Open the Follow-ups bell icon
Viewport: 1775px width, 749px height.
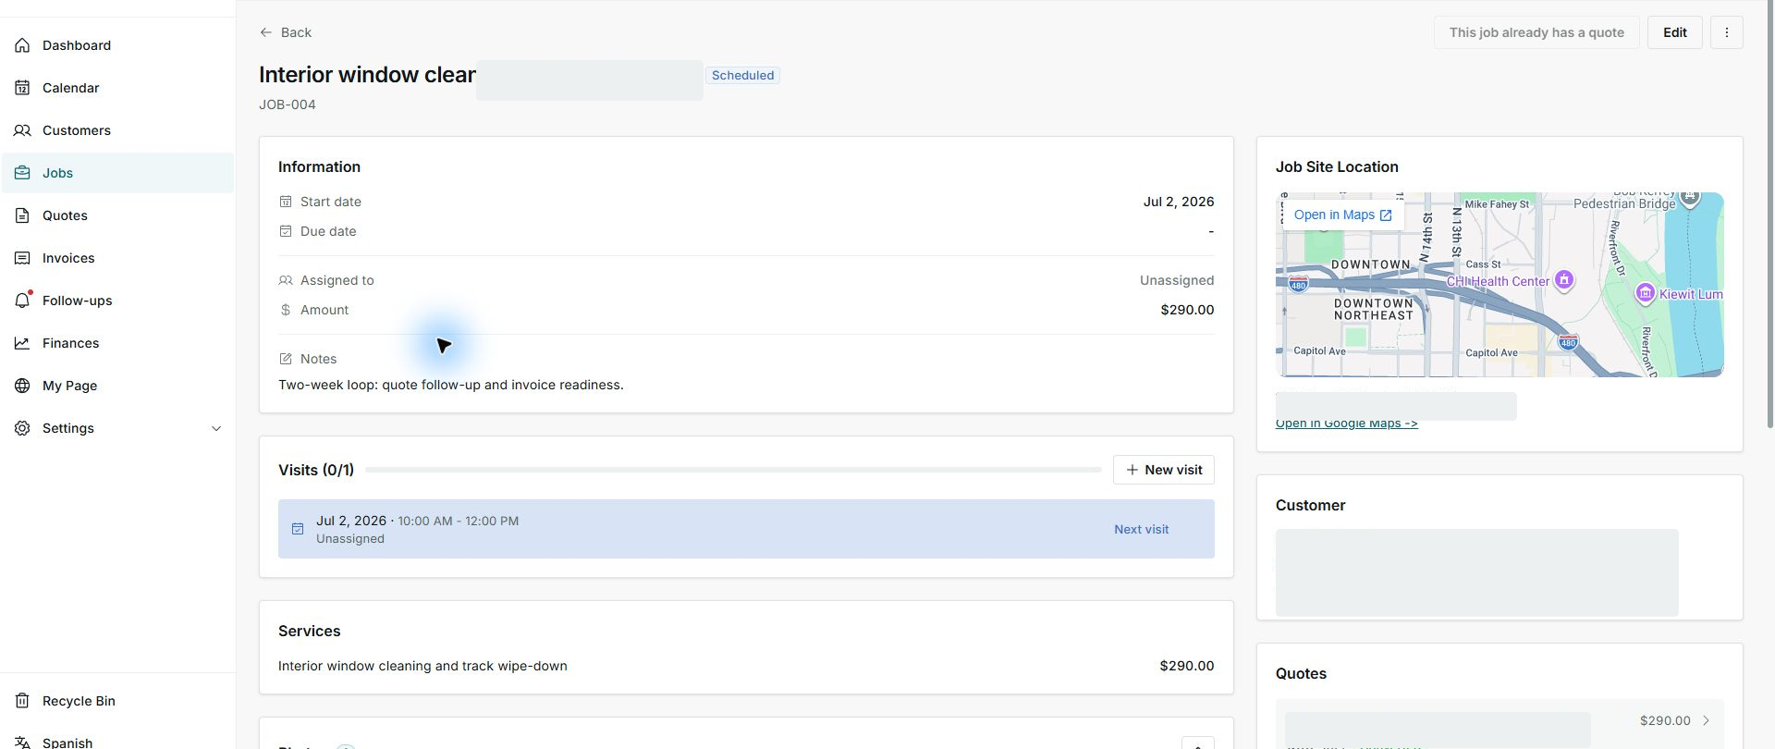[x=22, y=301]
